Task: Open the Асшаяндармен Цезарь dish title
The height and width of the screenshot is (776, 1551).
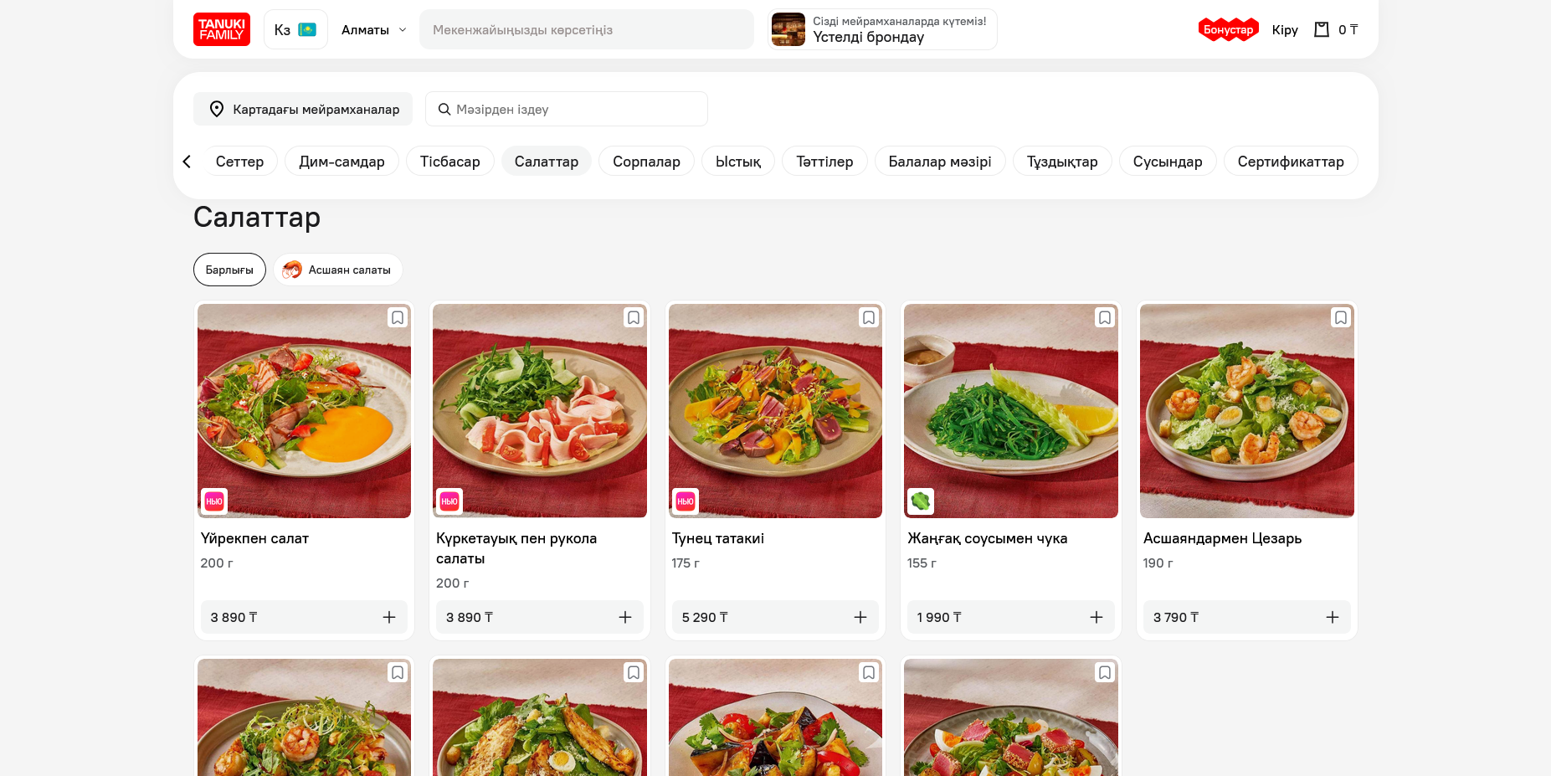Action: tap(1222, 538)
